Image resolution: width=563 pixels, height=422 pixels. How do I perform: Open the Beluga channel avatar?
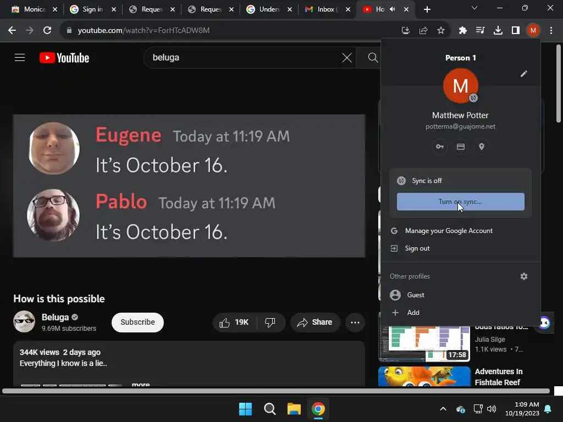coord(24,321)
